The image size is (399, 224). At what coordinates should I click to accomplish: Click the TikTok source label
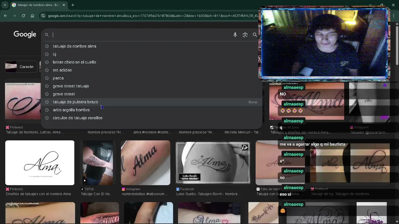87,189
